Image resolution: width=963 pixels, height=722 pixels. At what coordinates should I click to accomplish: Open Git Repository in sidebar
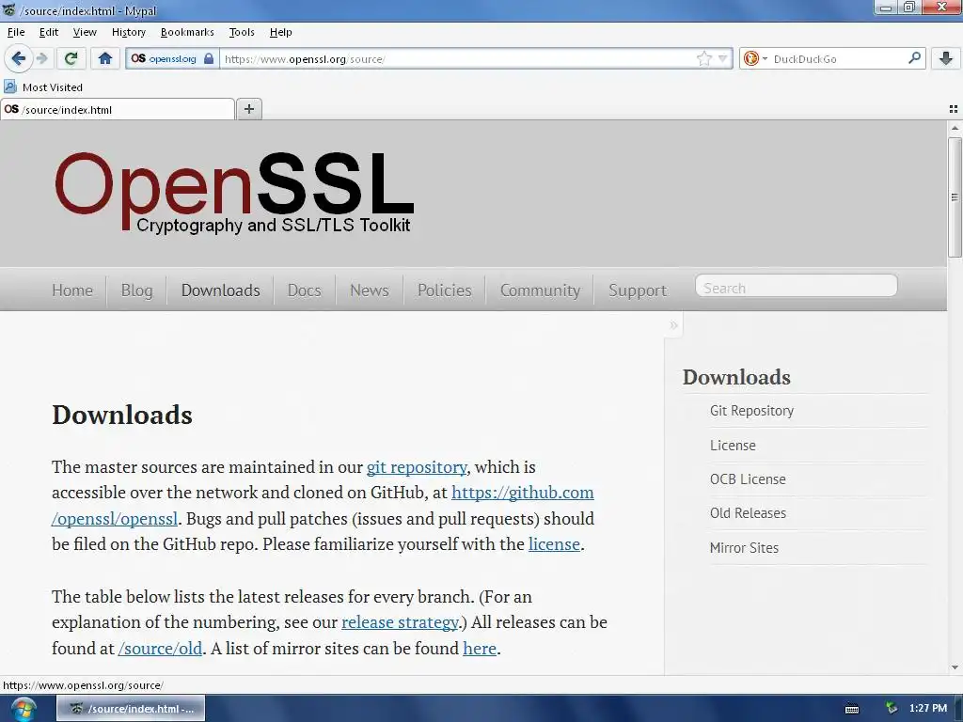pos(751,411)
